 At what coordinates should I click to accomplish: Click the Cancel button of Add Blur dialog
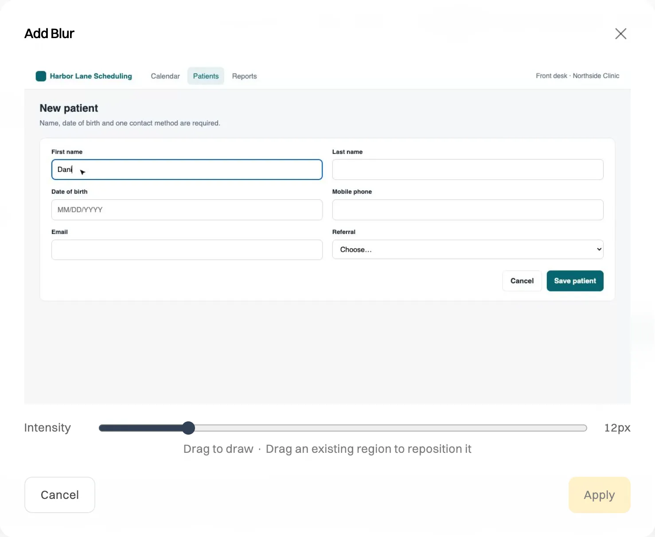click(x=60, y=495)
